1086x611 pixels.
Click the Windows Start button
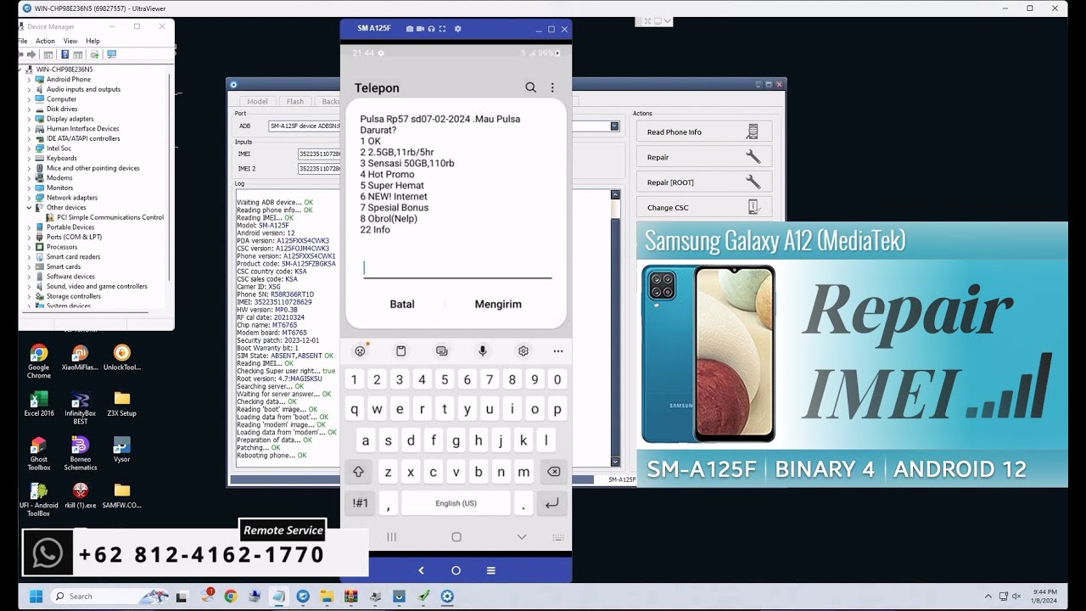(x=36, y=596)
